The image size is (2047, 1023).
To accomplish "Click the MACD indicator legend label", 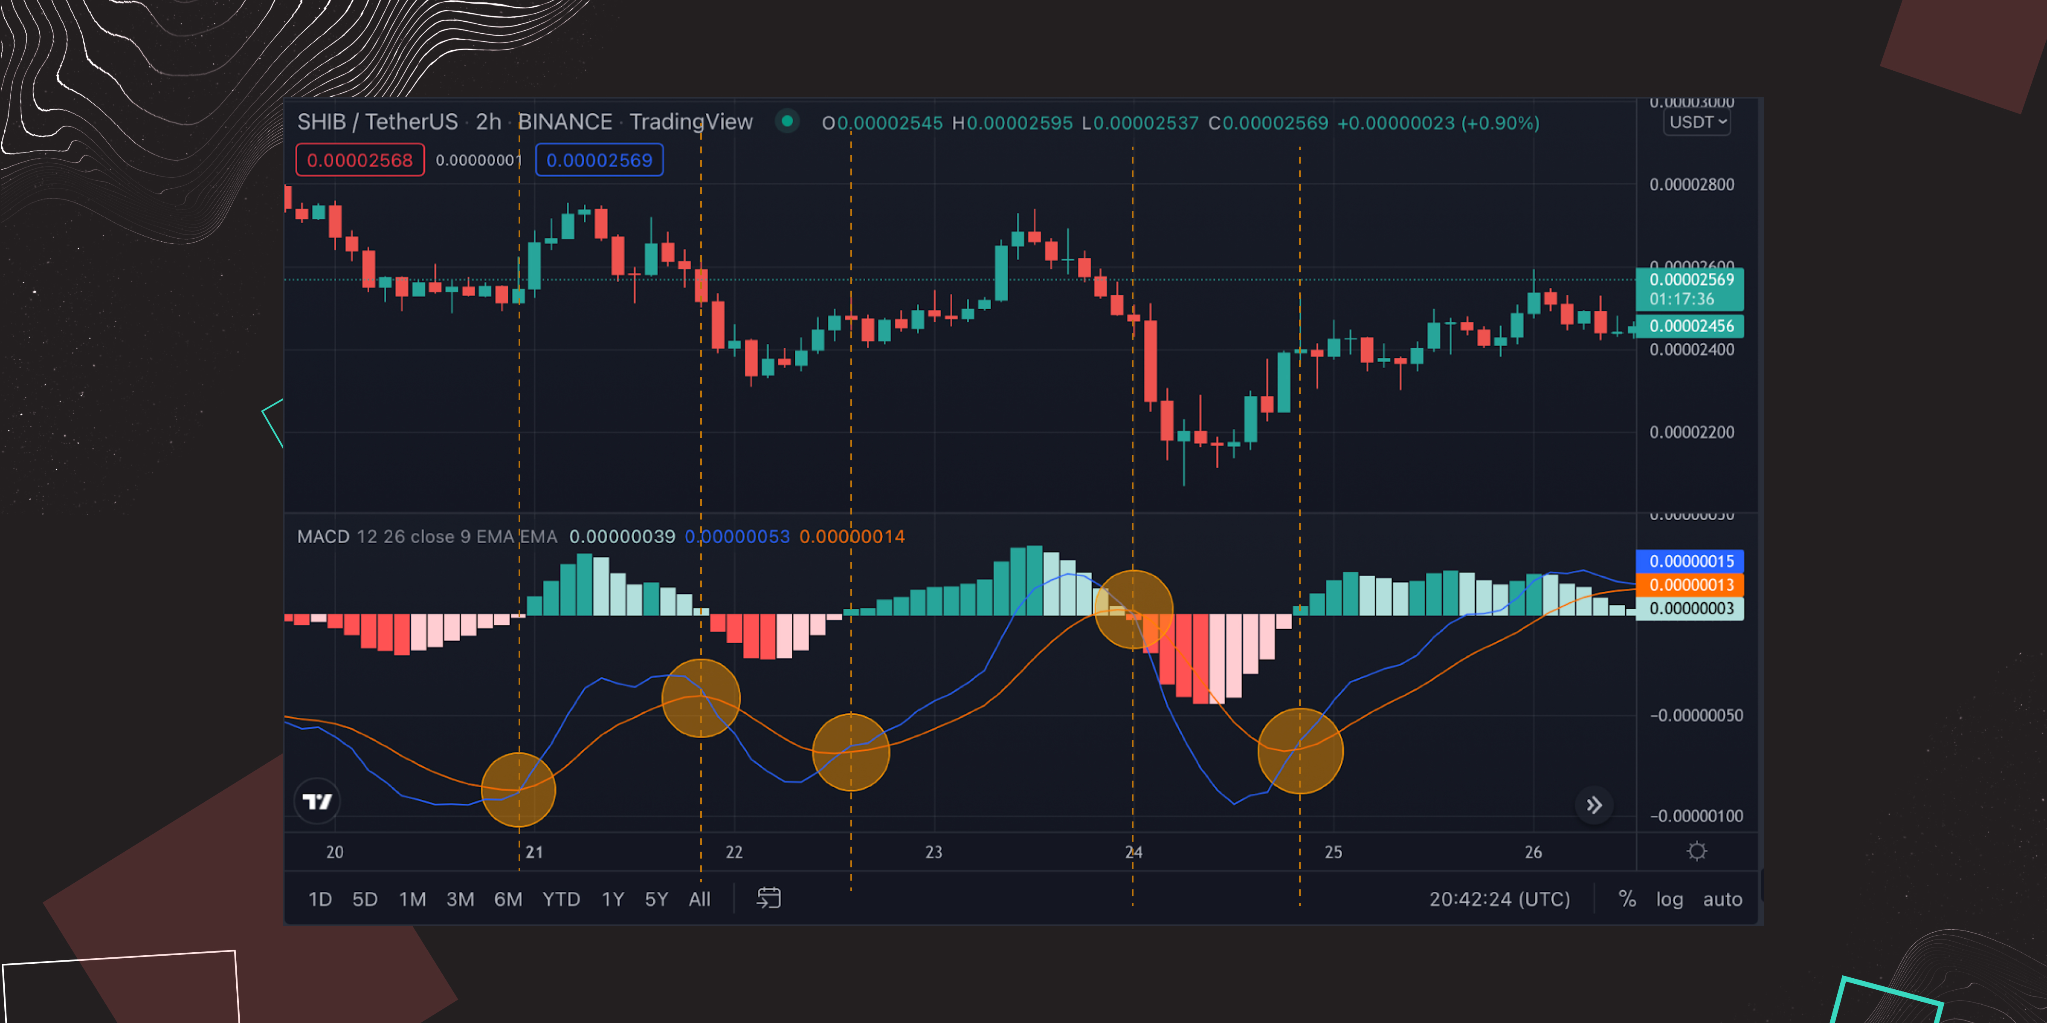I will coord(323,537).
